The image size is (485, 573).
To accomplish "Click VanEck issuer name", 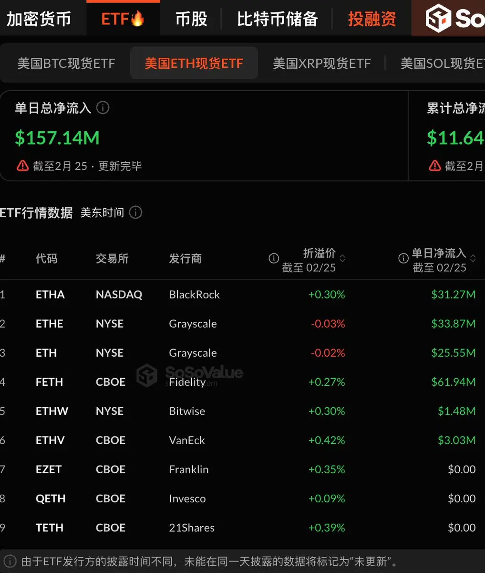I will [x=187, y=440].
